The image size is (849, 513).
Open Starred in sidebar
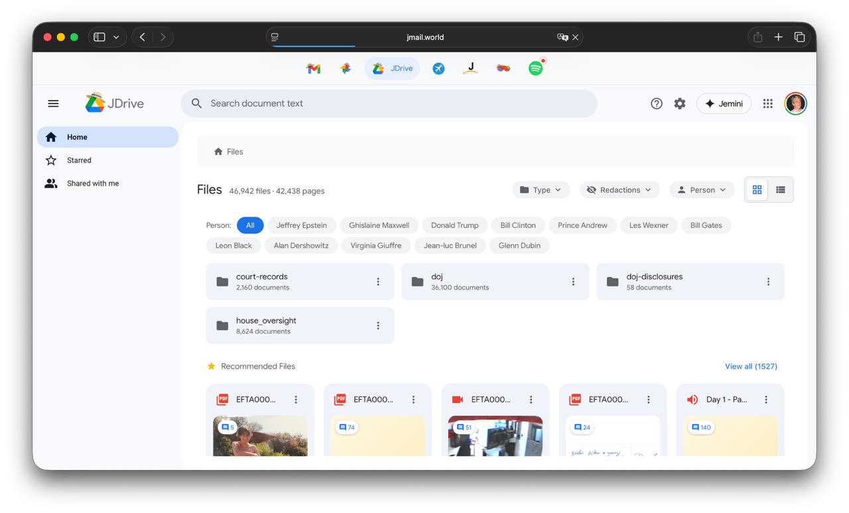click(x=107, y=160)
